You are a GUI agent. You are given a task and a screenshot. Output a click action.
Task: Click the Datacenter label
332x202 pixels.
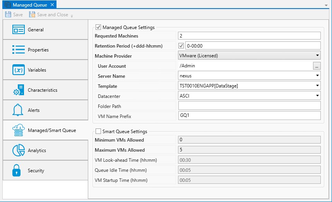109,96
